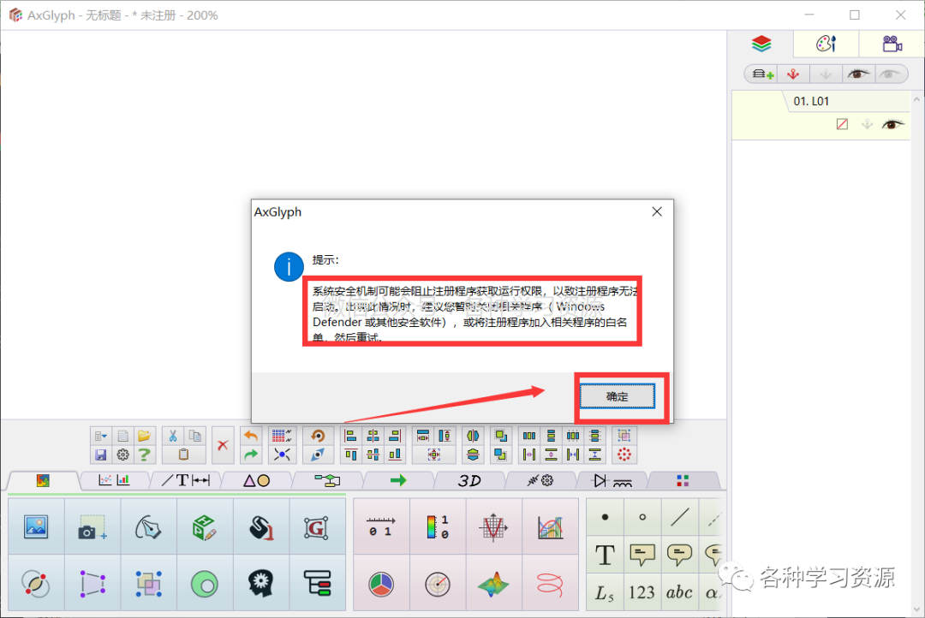The width and height of the screenshot is (925, 618).
Task: Open the basic shapes tab
Action: [257, 480]
